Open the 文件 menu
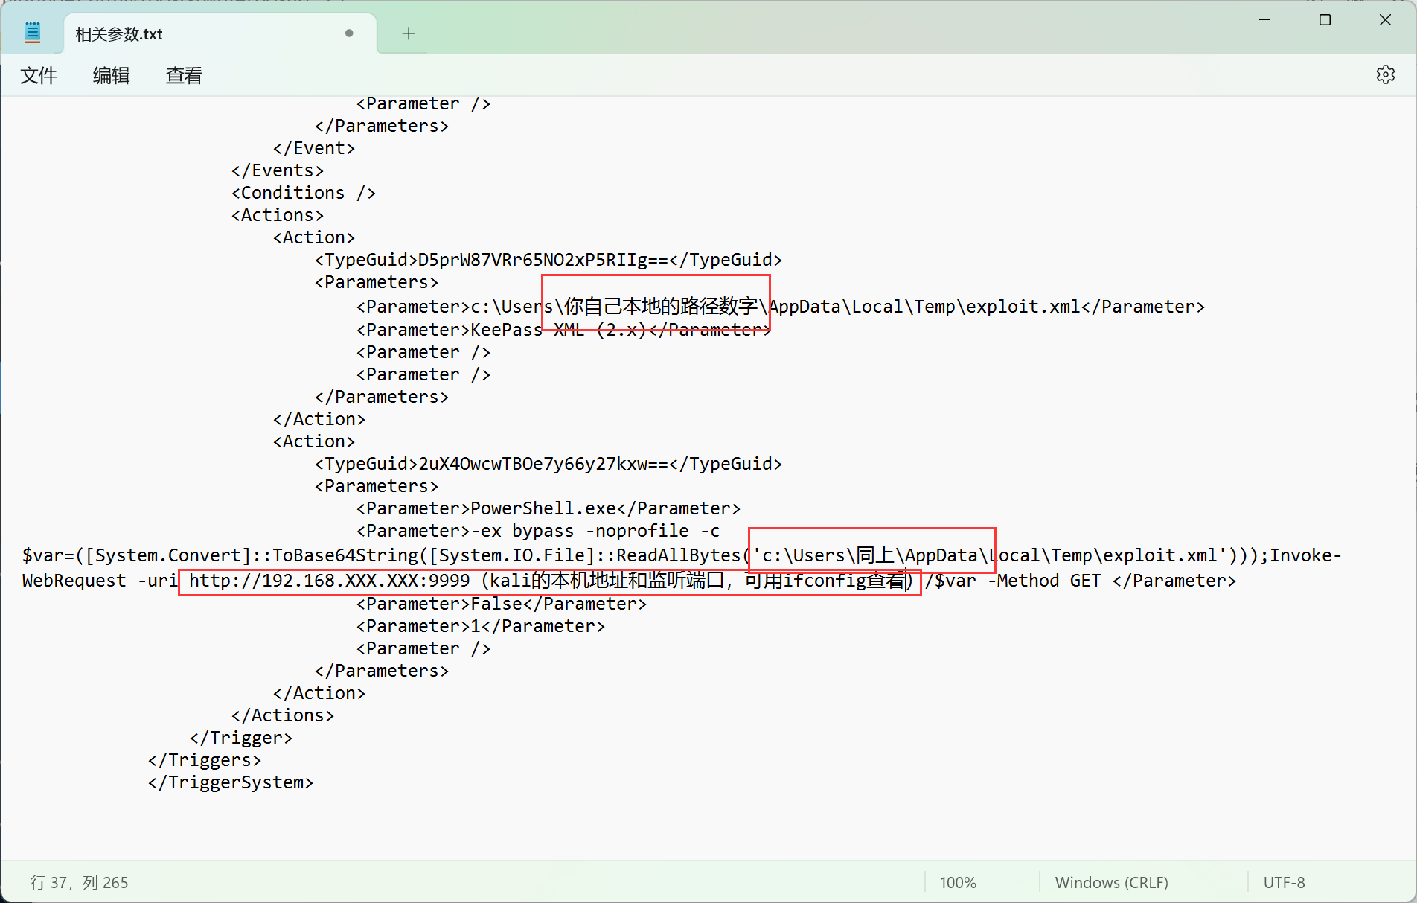 [39, 75]
